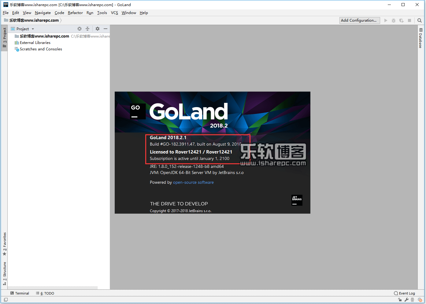426x304 pixels.
Task: Open the Edit menu
Action: click(x=16, y=13)
